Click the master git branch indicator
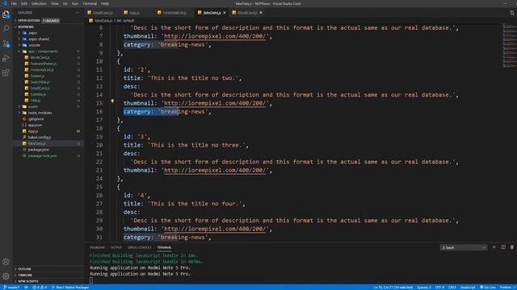 pyautogui.click(x=11, y=288)
